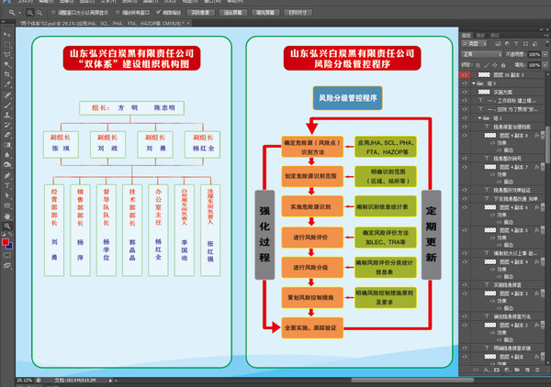This screenshot has width=551, height=387.
Task: Select the Path Selection tool
Action: 7,195
